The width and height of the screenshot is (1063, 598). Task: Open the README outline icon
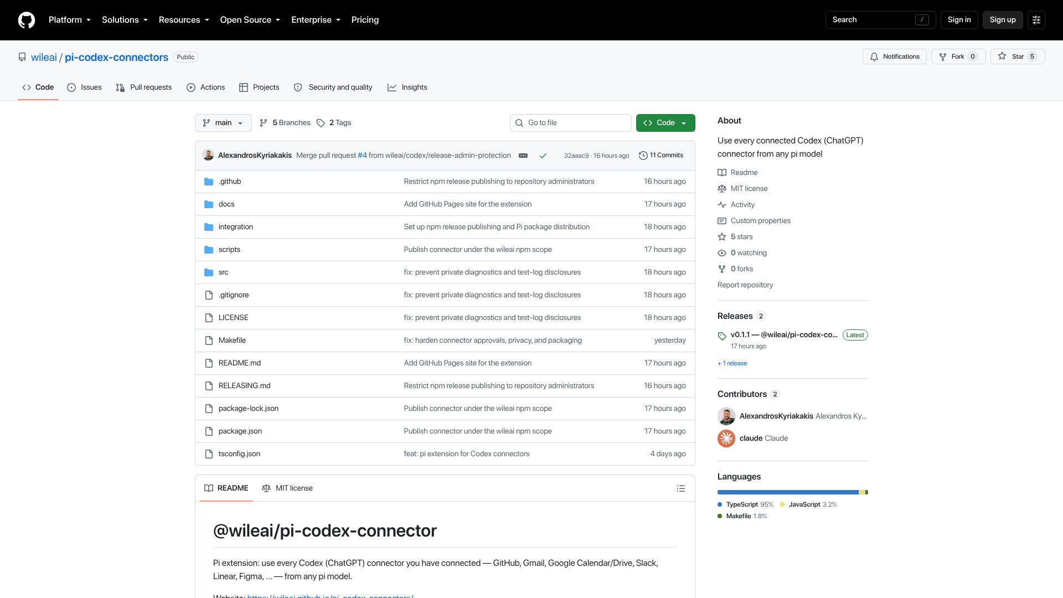[x=681, y=488]
